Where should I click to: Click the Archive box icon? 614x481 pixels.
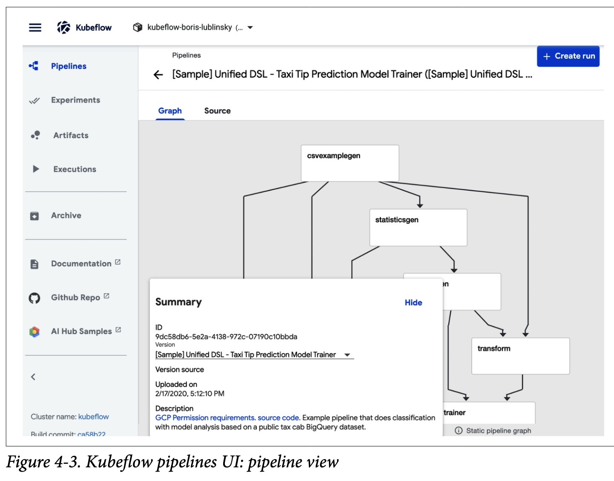(35, 216)
